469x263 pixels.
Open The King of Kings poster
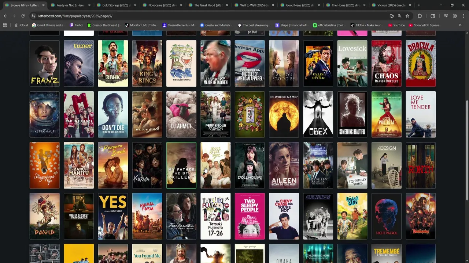point(147,64)
